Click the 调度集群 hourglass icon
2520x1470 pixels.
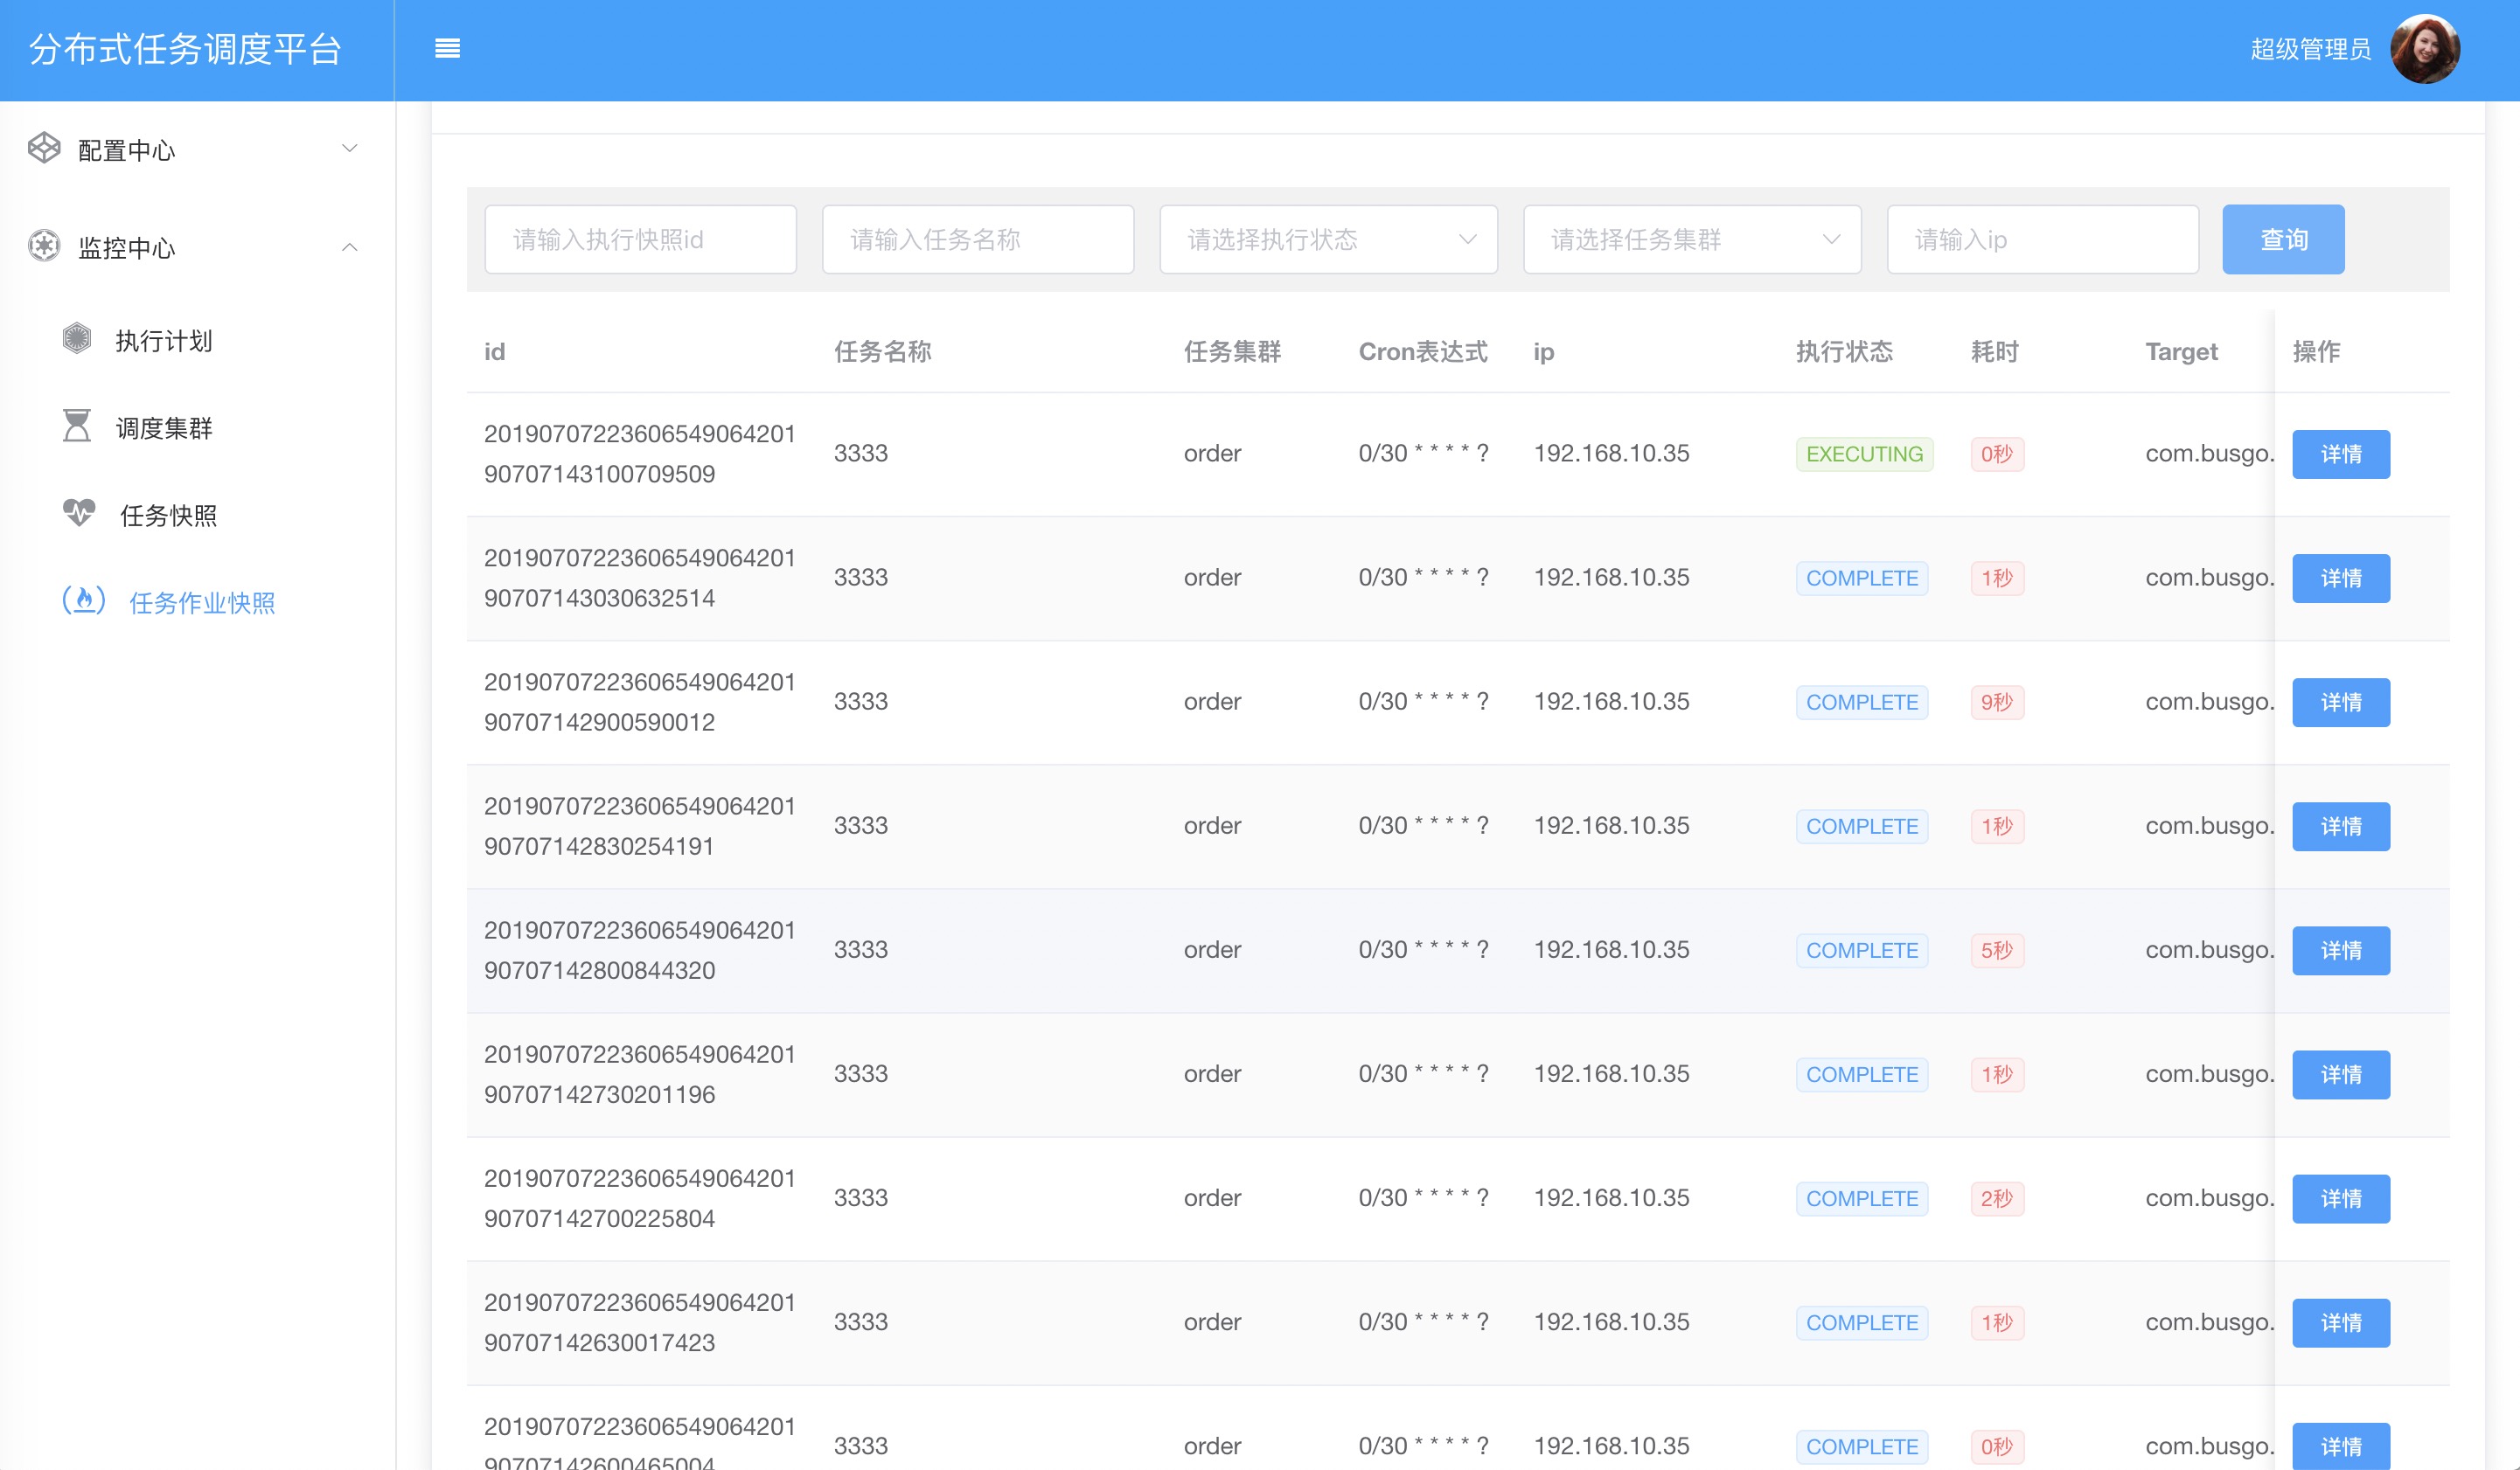tap(77, 426)
